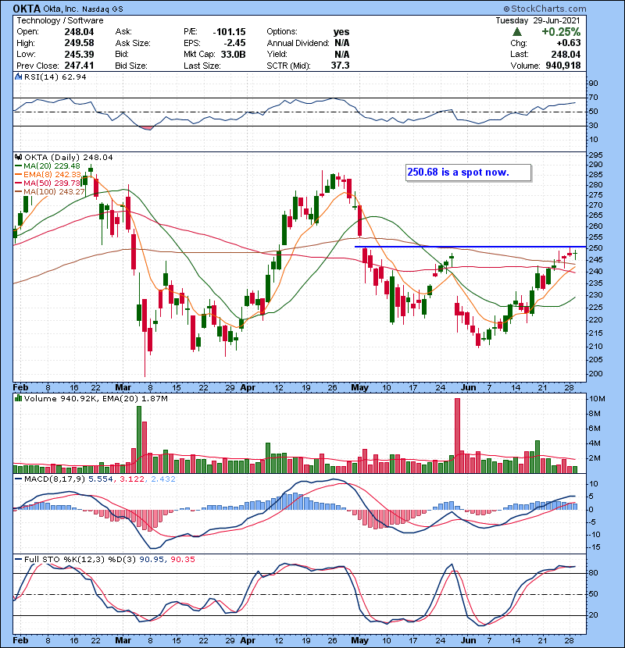Click the blue 250.68 horizontal resistance line
Viewport: 625px width, 648px height.
click(x=470, y=247)
